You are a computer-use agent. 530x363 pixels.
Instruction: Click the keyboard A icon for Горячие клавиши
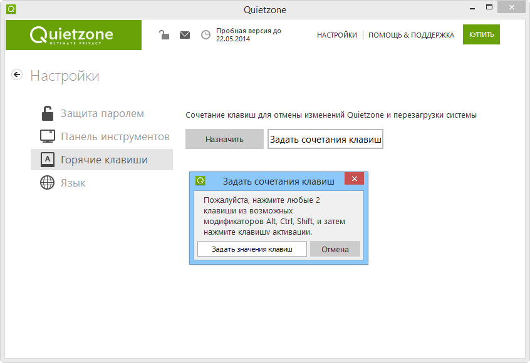coord(48,160)
